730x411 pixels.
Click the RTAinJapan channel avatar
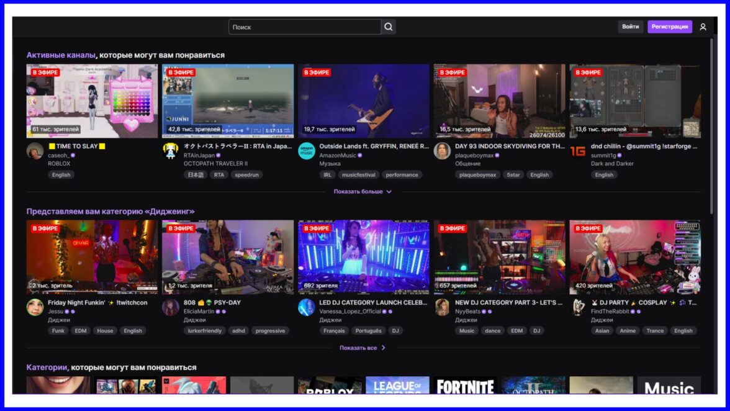[171, 151]
